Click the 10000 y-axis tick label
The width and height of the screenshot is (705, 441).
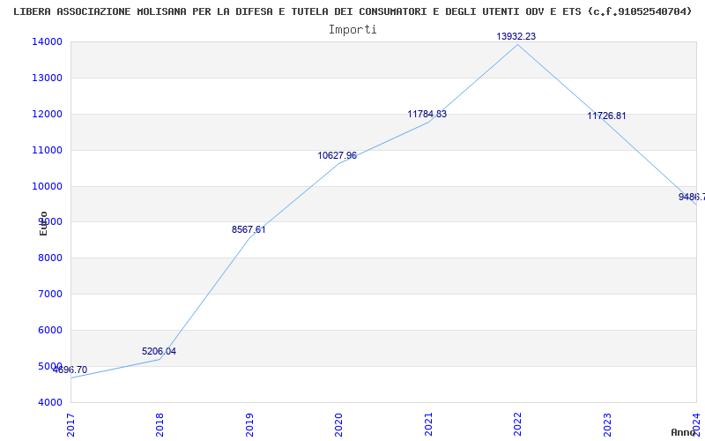tap(47, 186)
